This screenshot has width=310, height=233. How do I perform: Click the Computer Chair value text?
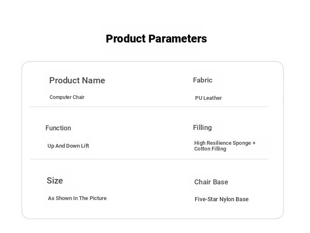click(67, 97)
